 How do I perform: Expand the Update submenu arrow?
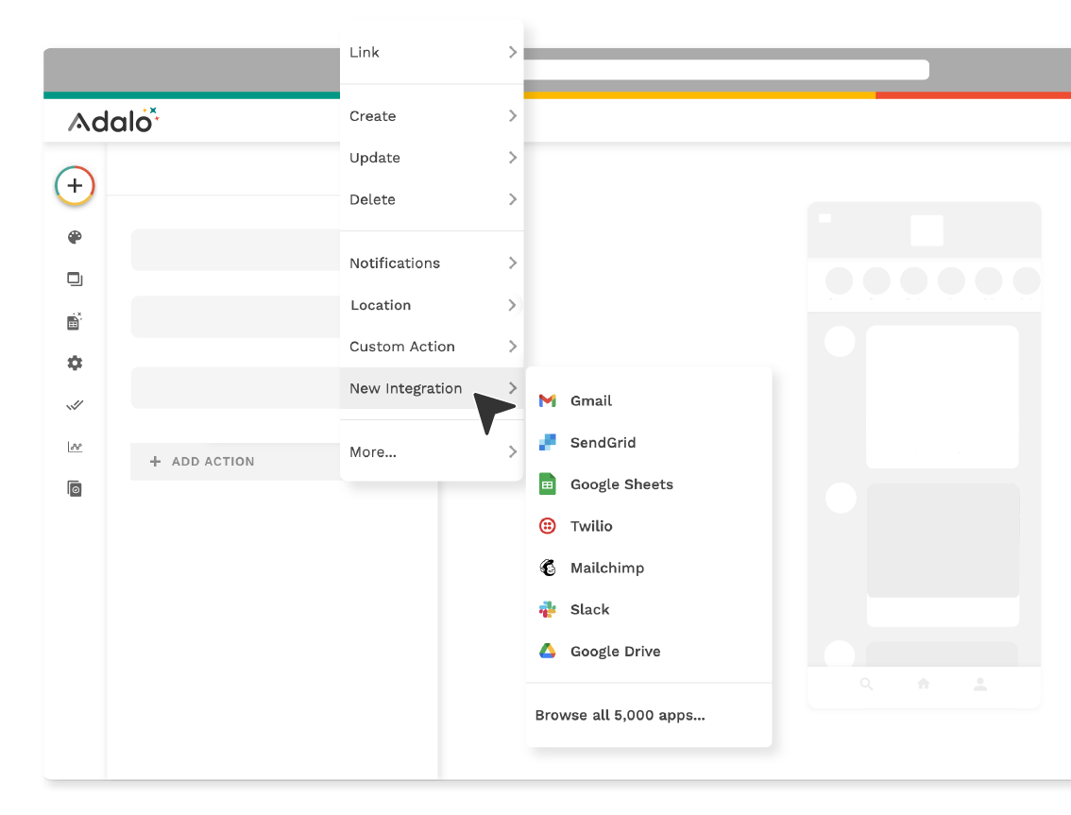click(x=512, y=157)
